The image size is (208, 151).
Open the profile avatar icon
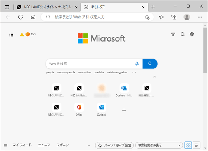point(187,17)
